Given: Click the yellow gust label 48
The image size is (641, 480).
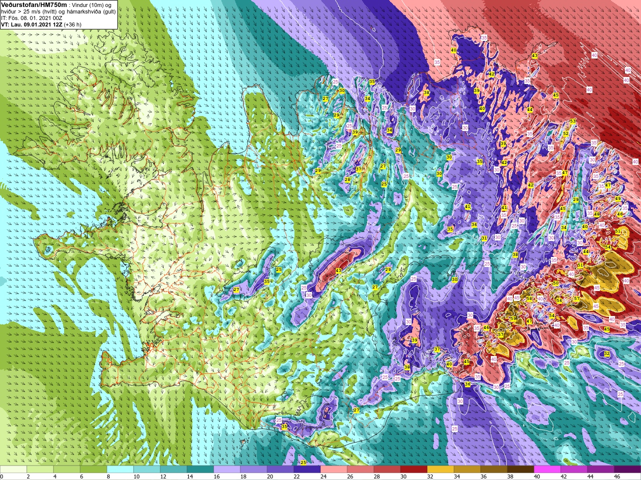Looking at the screenshot, I should (596, 214).
